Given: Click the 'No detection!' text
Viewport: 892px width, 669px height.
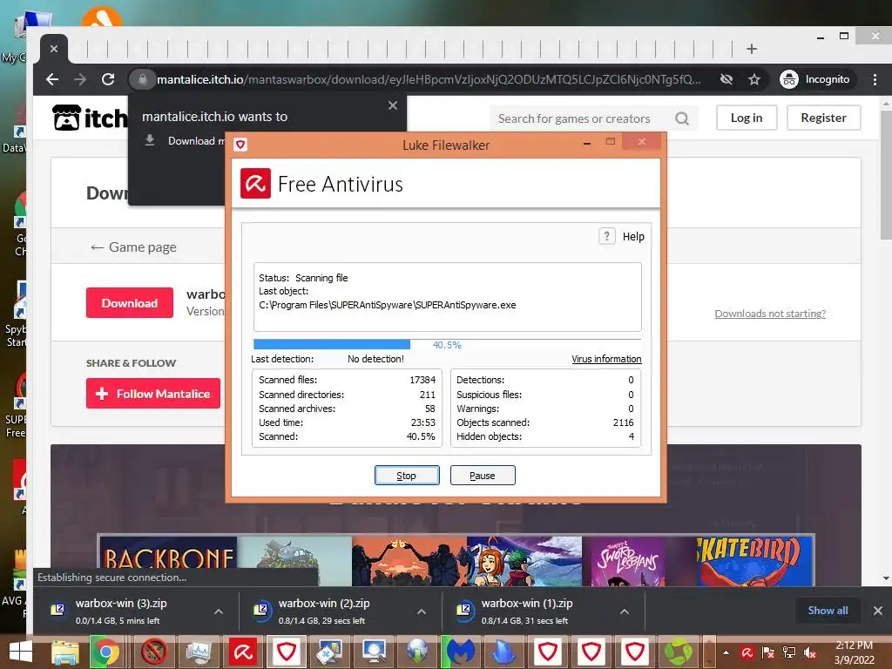Looking at the screenshot, I should point(375,359).
